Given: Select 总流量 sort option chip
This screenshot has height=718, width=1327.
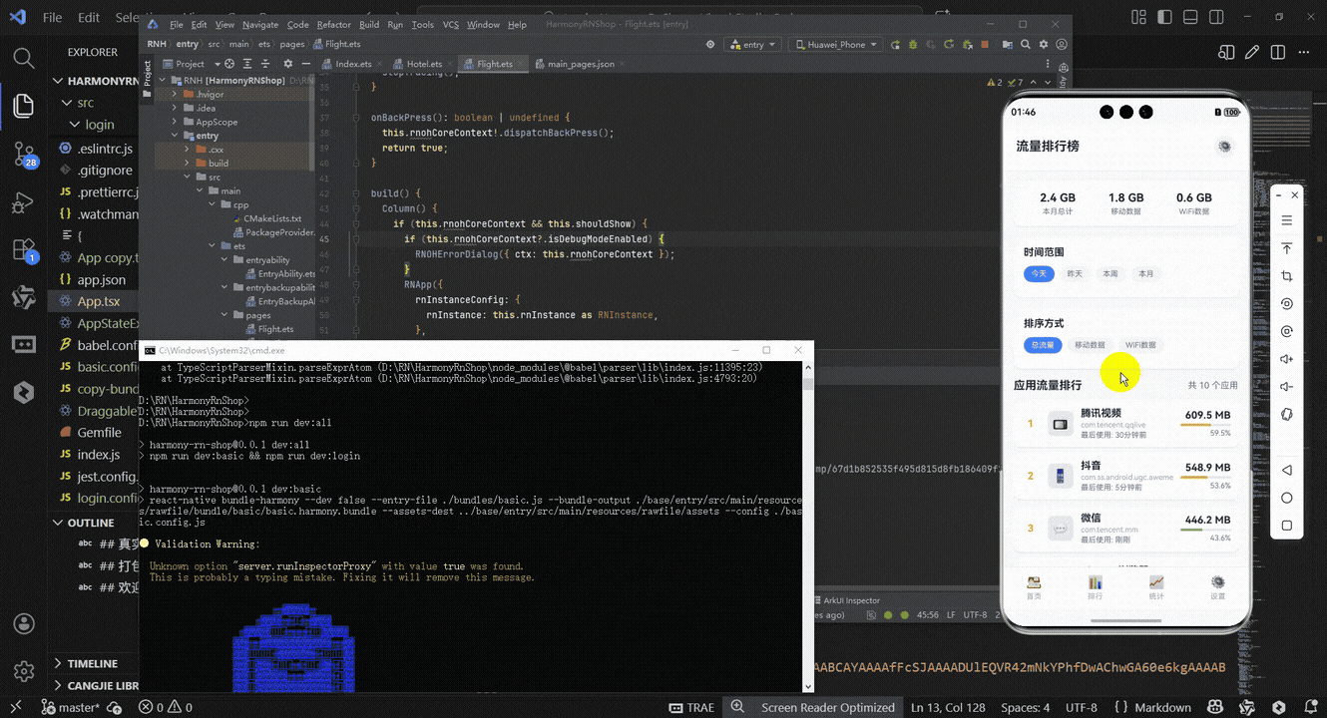Looking at the screenshot, I should (1043, 345).
